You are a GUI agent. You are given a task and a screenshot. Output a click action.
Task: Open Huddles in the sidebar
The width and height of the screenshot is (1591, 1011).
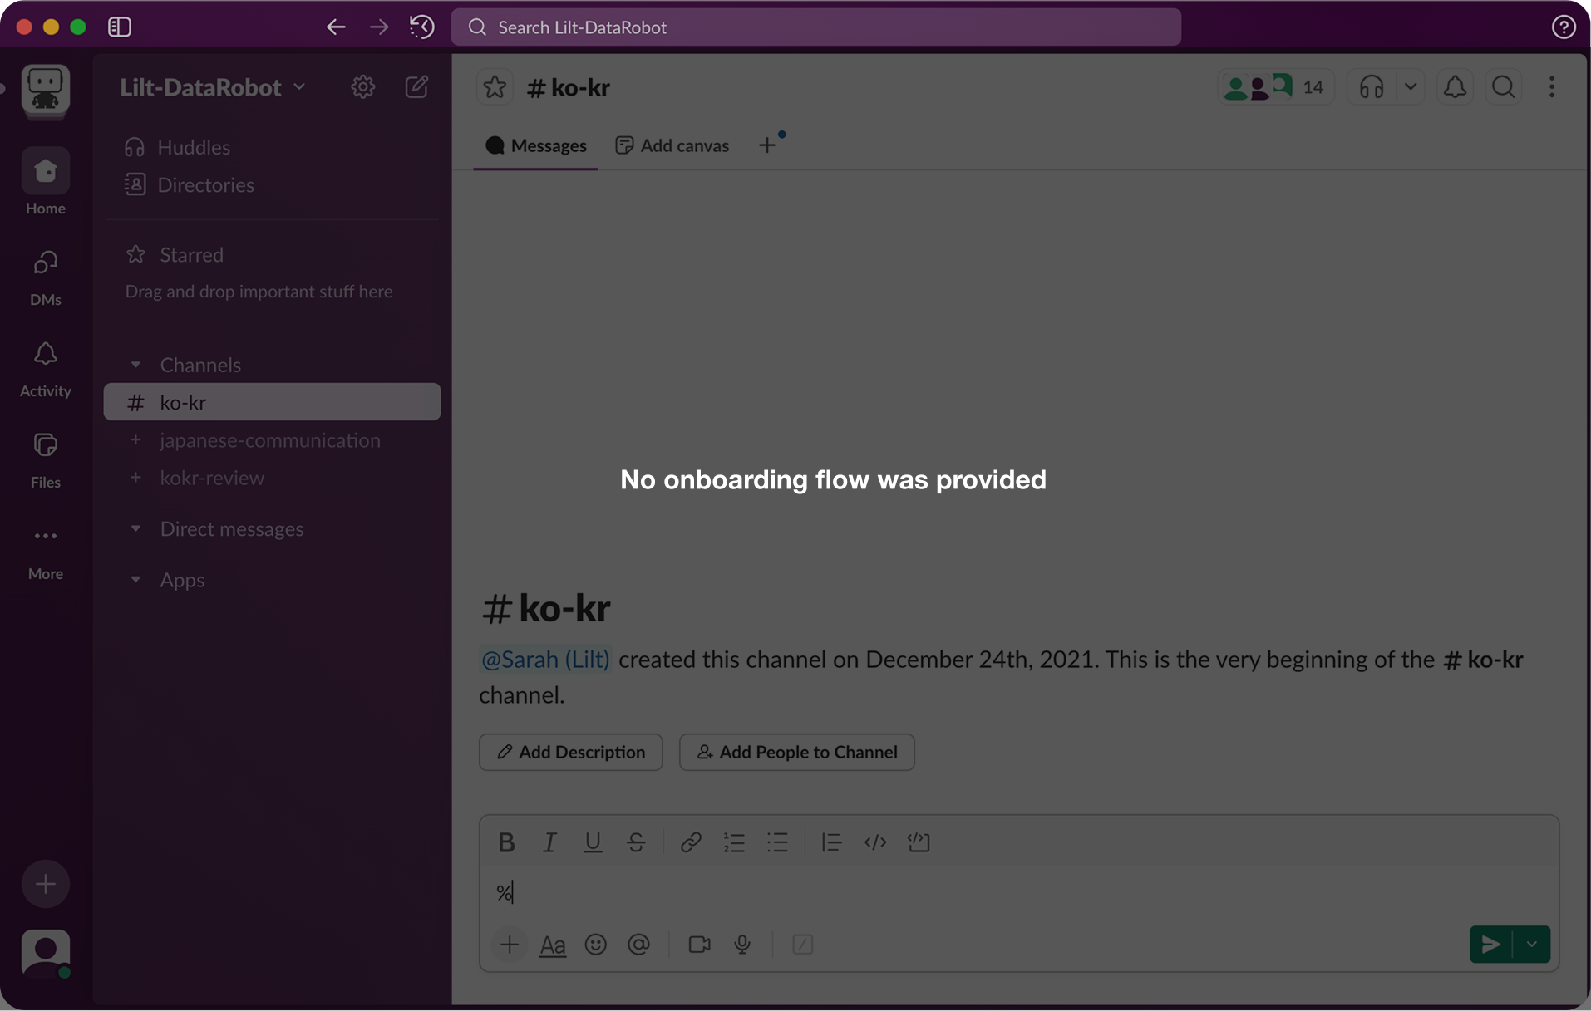(176, 147)
